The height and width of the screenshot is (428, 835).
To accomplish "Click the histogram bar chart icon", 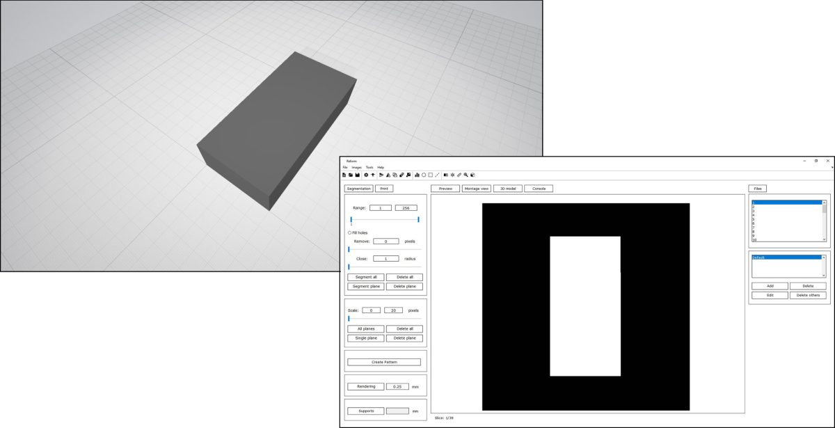I will (417, 175).
